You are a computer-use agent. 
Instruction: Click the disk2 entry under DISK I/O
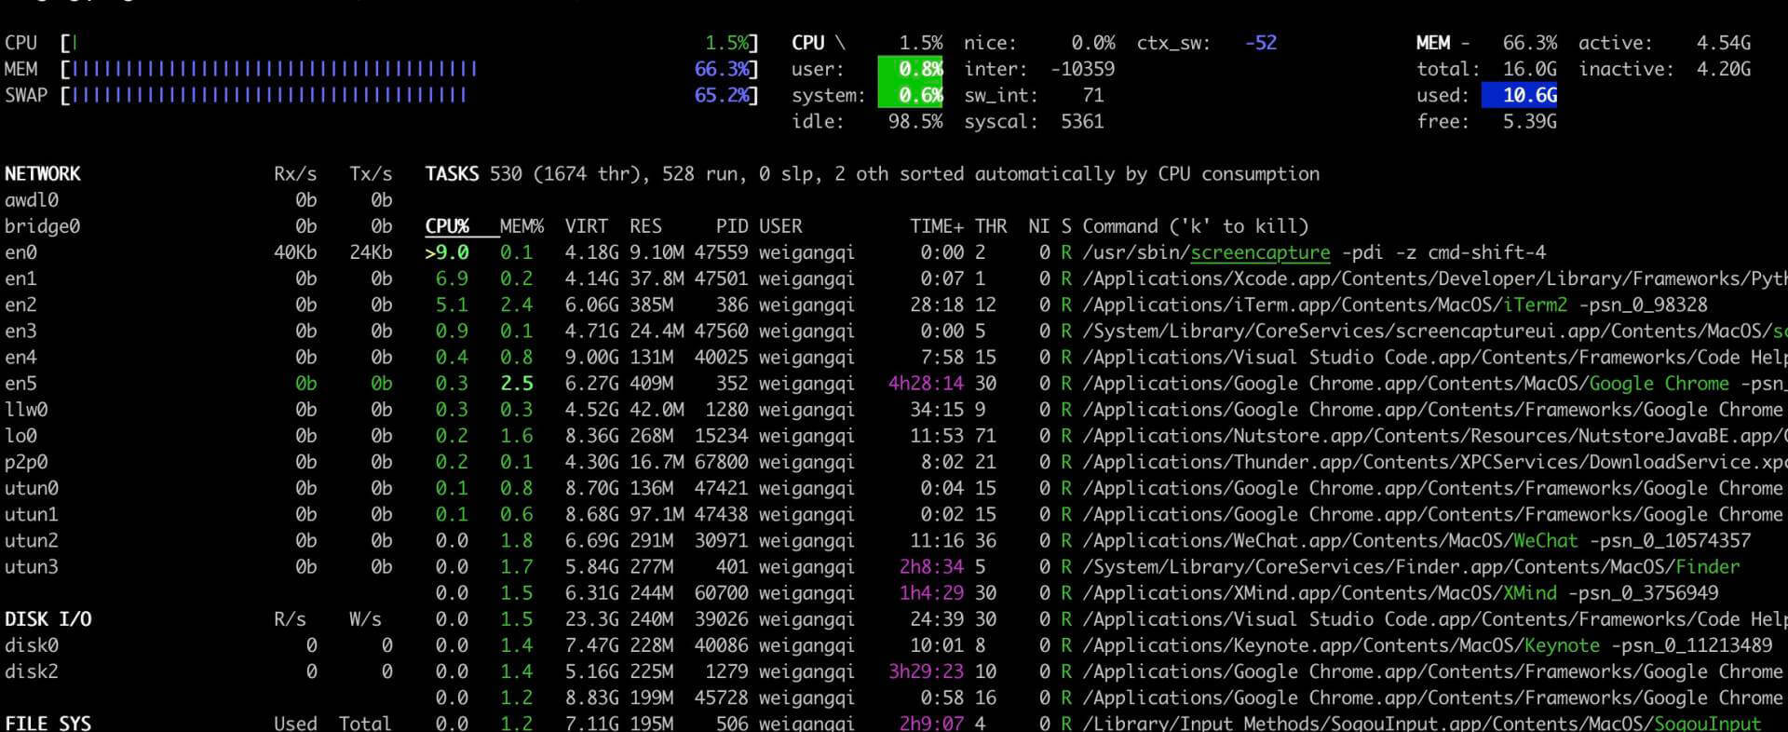click(32, 671)
